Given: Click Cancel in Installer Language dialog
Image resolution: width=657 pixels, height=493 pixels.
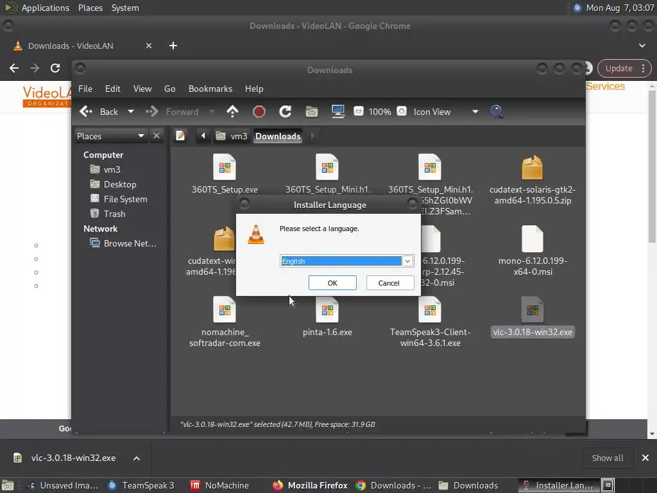Looking at the screenshot, I should [389, 283].
